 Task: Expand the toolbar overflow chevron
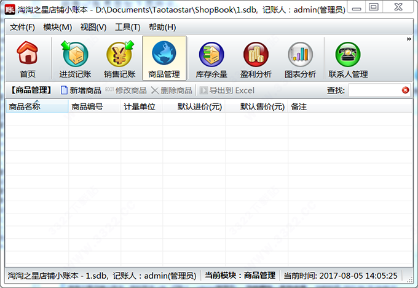tap(409, 39)
